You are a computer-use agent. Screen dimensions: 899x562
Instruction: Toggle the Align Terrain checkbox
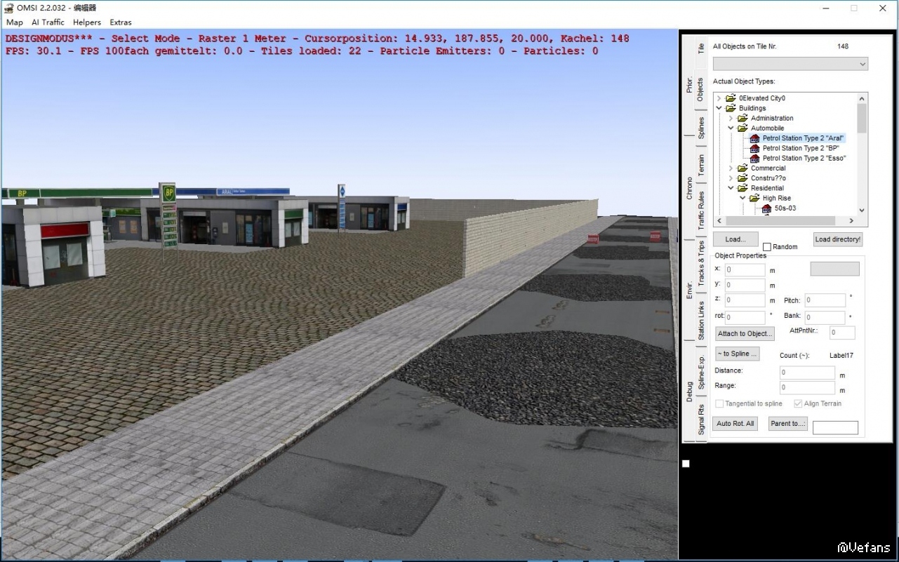(x=798, y=403)
